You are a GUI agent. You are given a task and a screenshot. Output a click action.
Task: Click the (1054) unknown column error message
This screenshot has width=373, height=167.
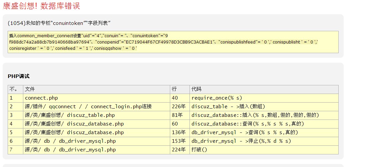pyautogui.click(x=59, y=23)
